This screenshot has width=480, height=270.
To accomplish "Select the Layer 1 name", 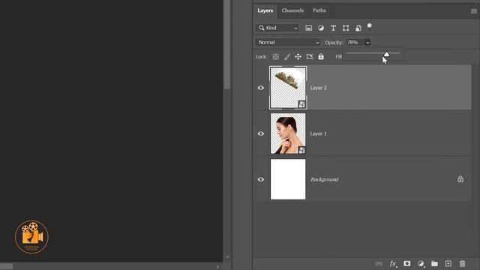I will coord(318,133).
